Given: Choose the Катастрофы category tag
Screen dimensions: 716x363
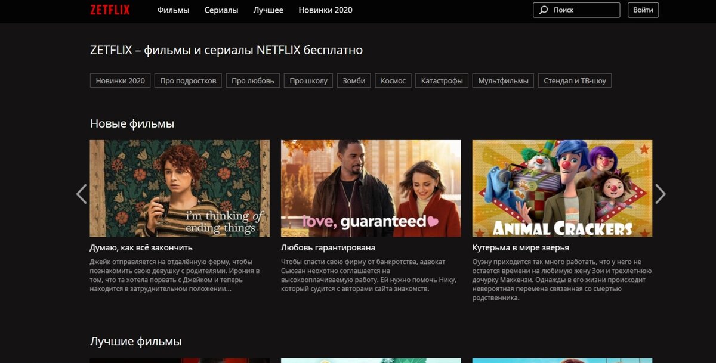Looking at the screenshot, I should pyautogui.click(x=442, y=80).
